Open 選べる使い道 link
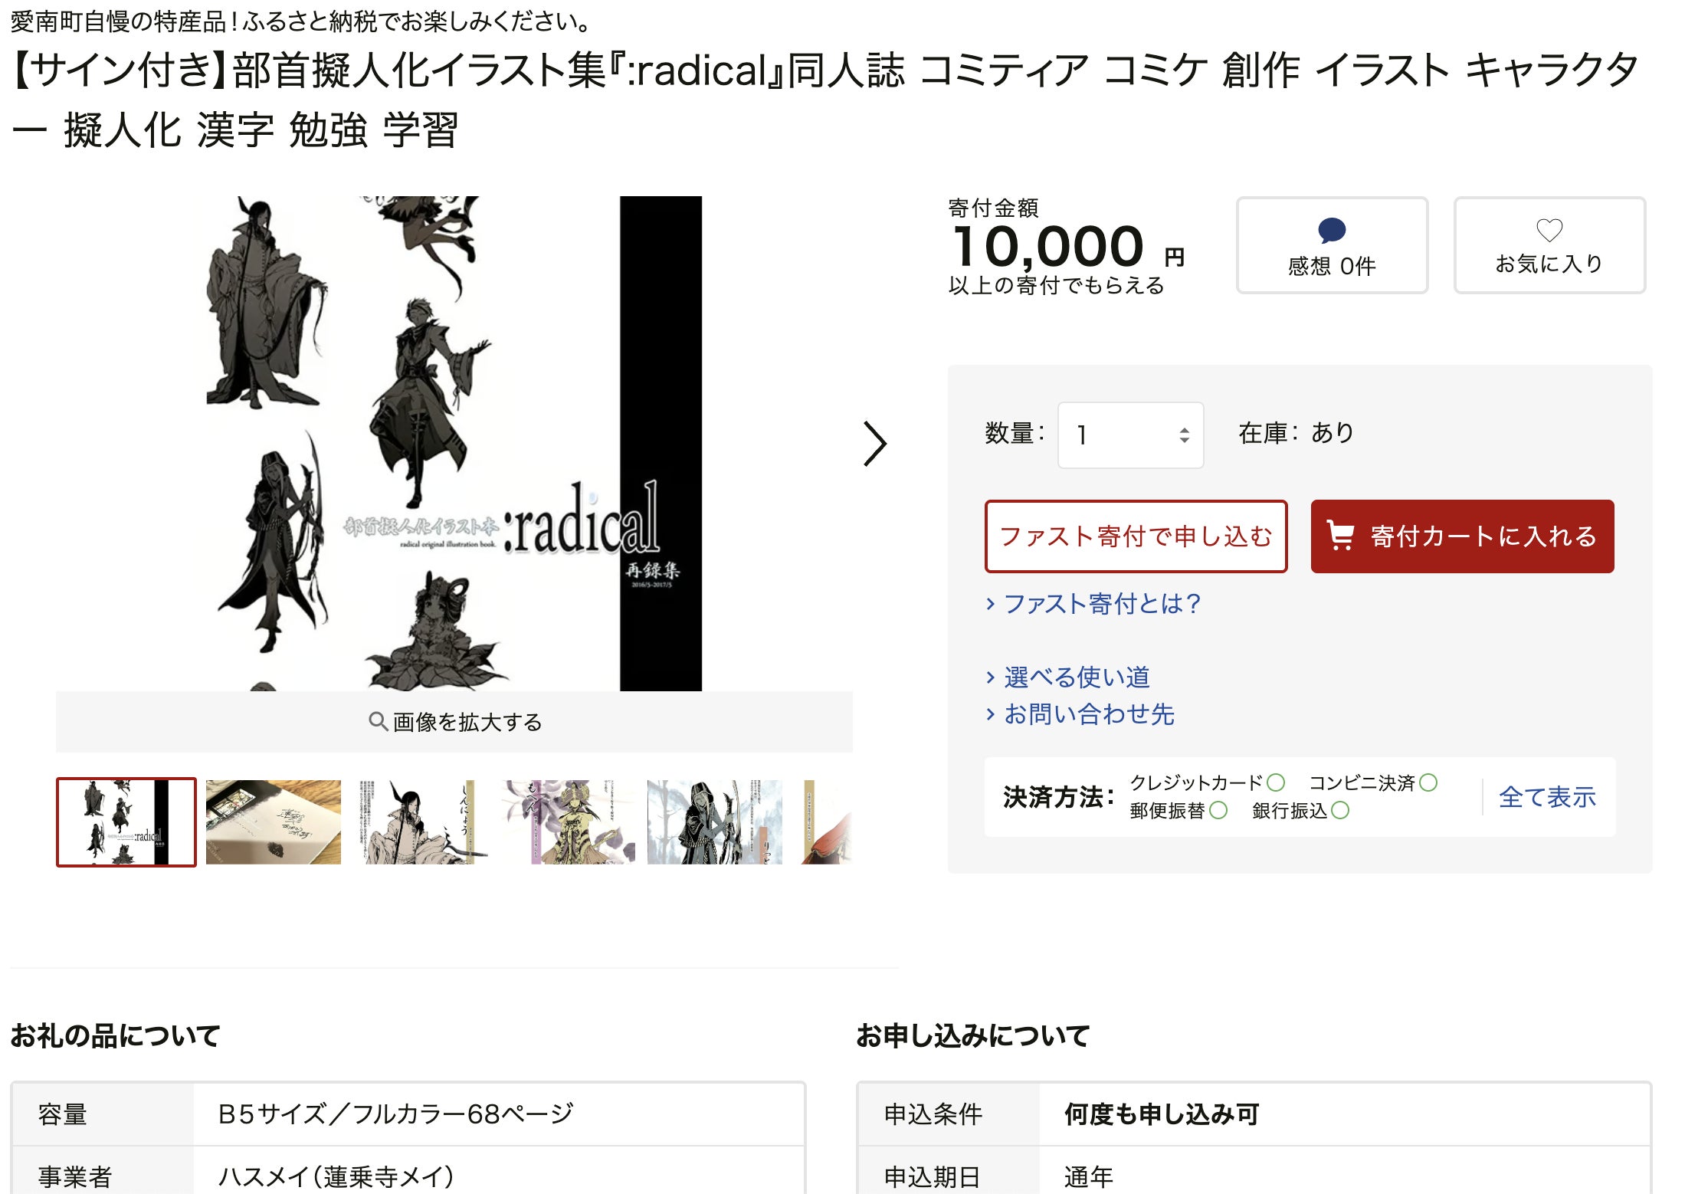Screen dimensions: 1685x1194 (x=1068, y=677)
